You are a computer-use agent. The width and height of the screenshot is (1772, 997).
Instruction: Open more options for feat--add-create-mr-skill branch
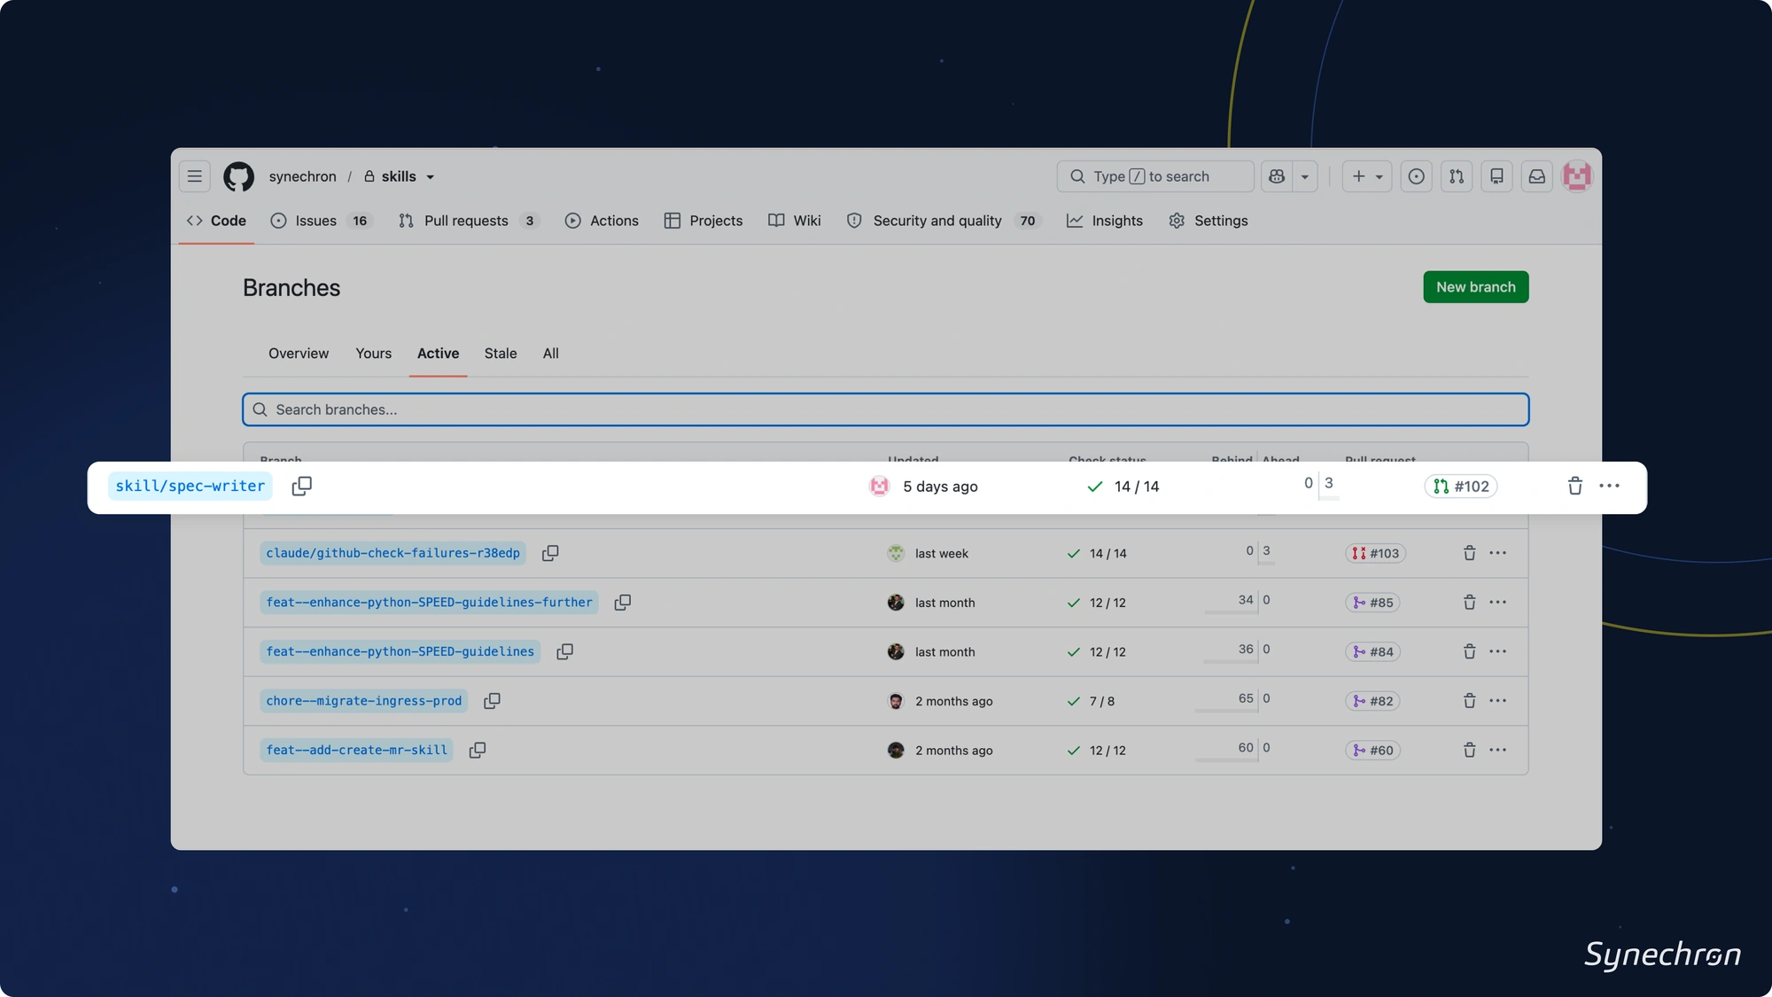click(1497, 751)
